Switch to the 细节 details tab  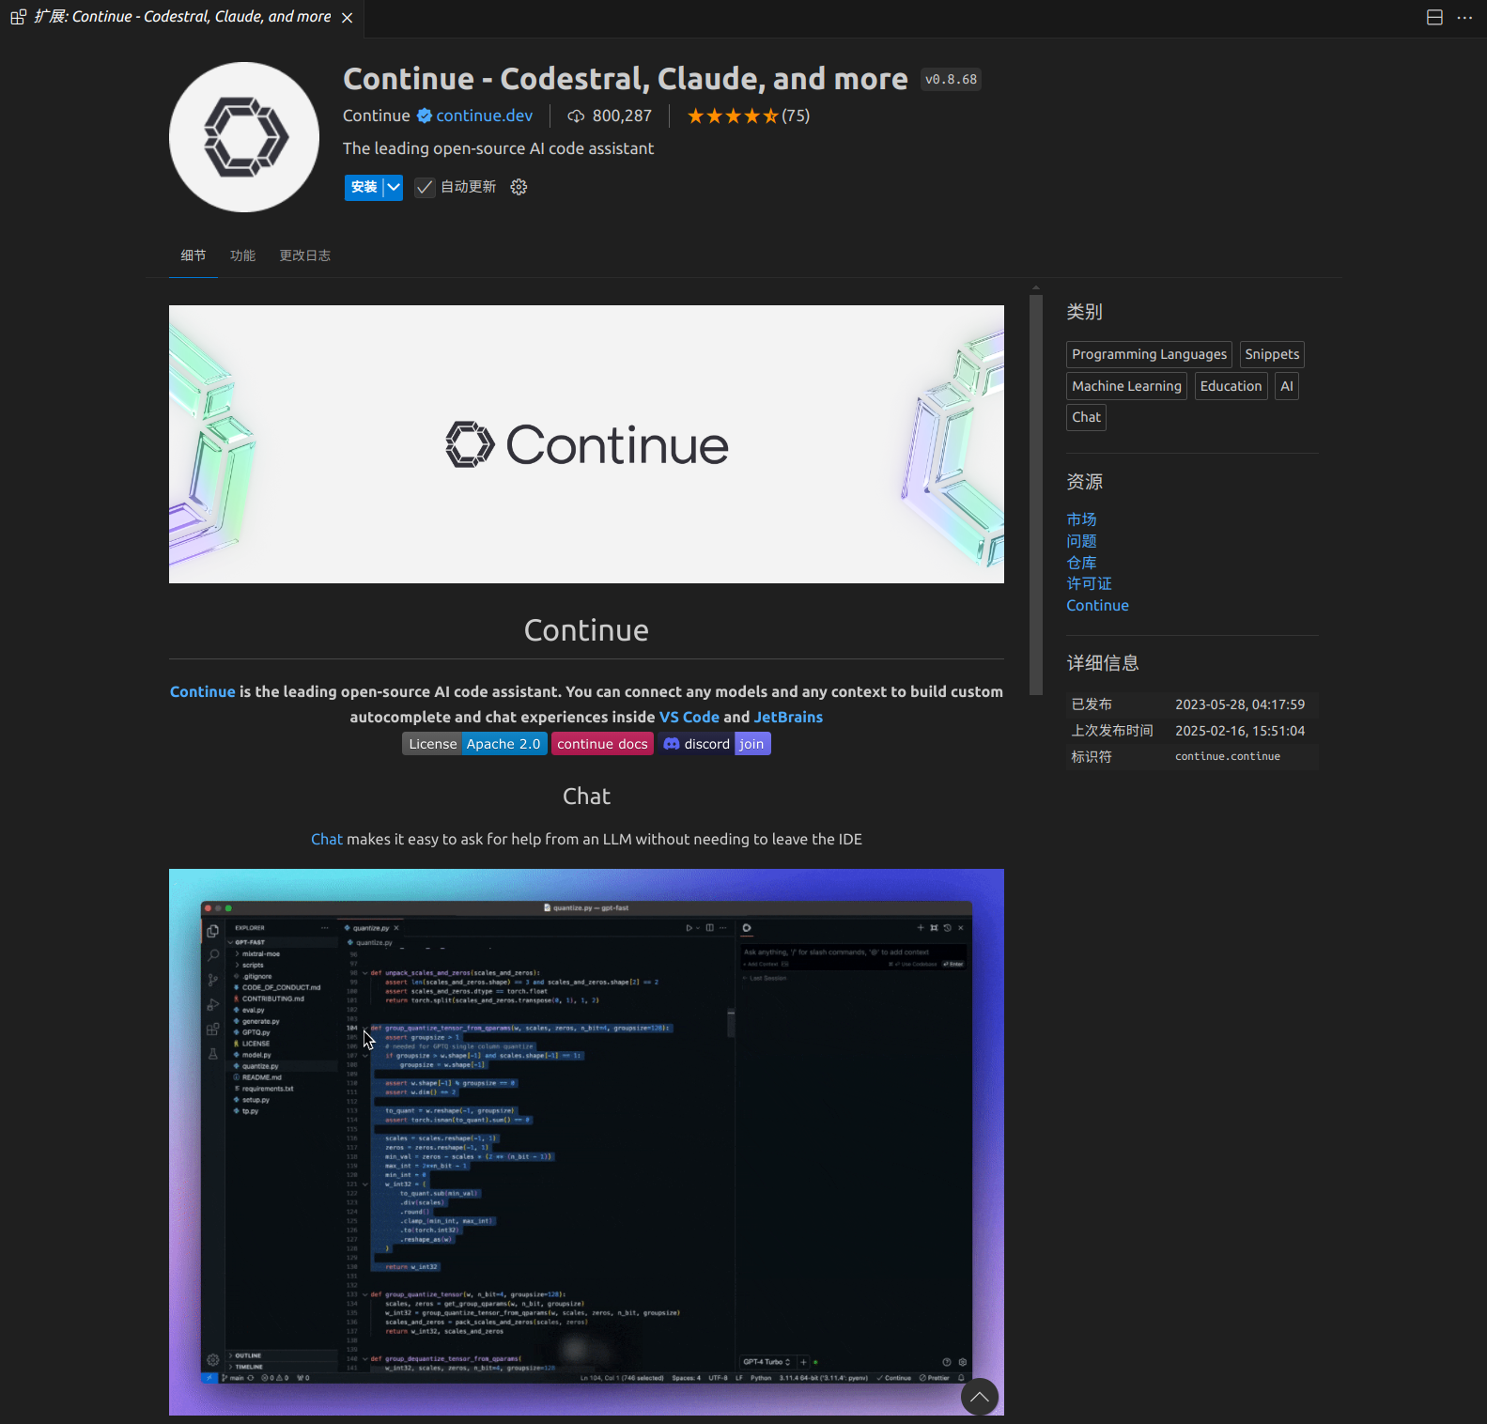tap(194, 255)
